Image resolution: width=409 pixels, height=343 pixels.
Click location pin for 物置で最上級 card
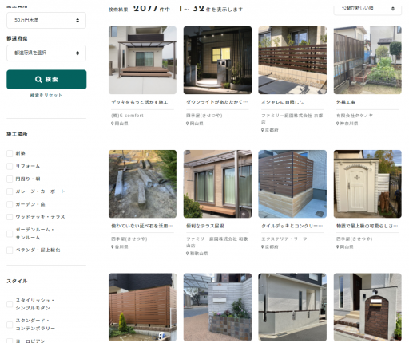tap(338, 246)
